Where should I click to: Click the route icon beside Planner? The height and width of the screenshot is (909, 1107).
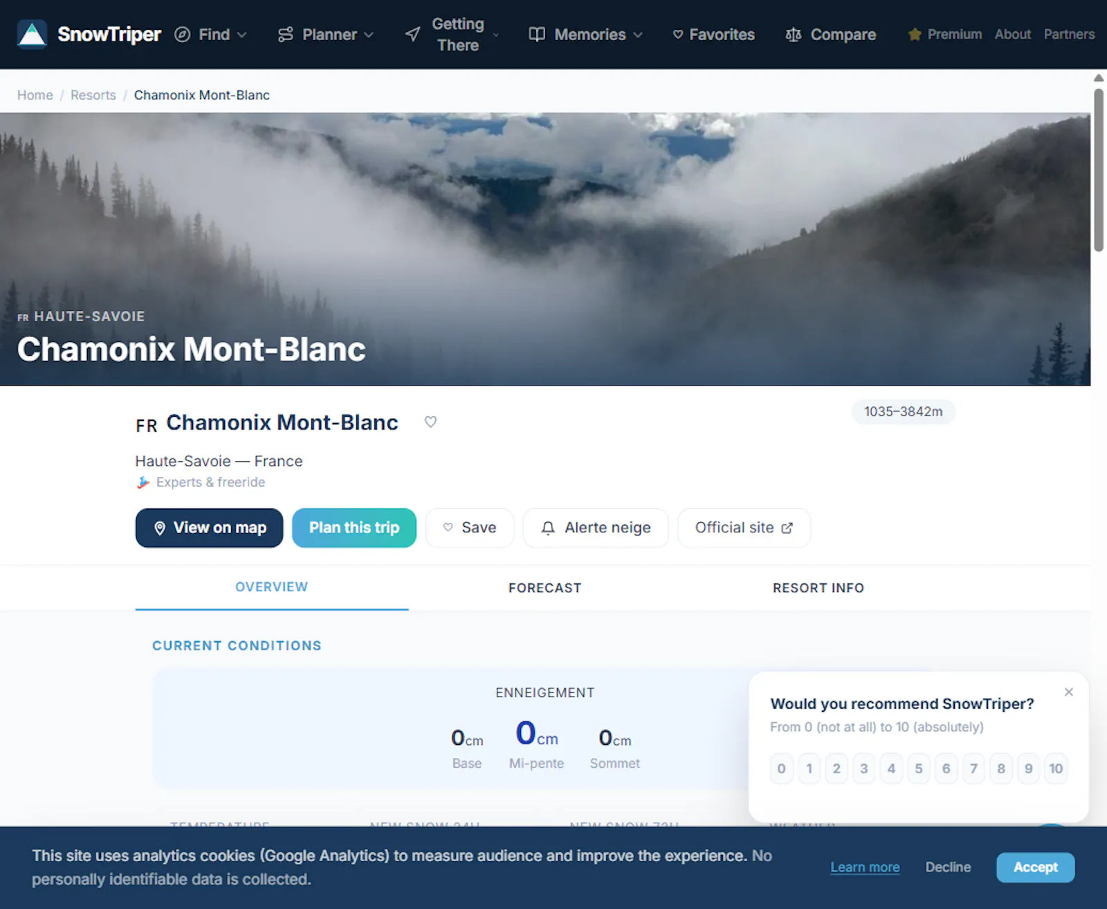pyautogui.click(x=285, y=35)
